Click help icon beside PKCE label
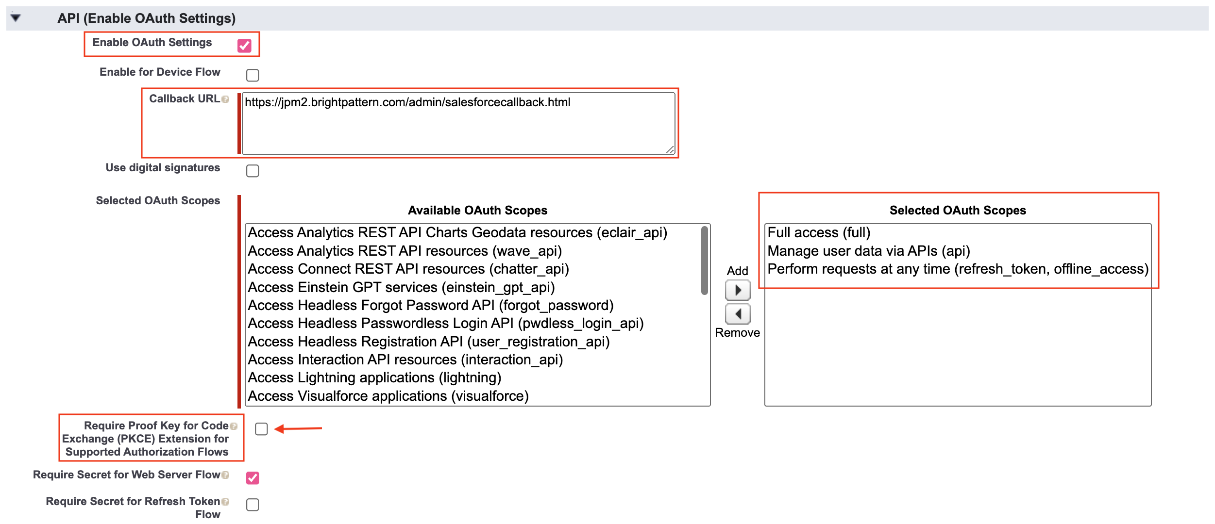 pos(234,426)
